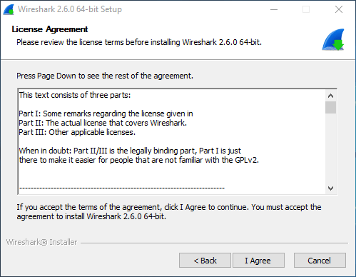356x277 pixels.
Task: Close the Wireshark Setup window
Action: (x=339, y=9)
